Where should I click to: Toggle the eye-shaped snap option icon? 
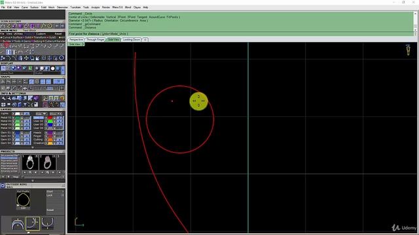pyautogui.click(x=25, y=89)
